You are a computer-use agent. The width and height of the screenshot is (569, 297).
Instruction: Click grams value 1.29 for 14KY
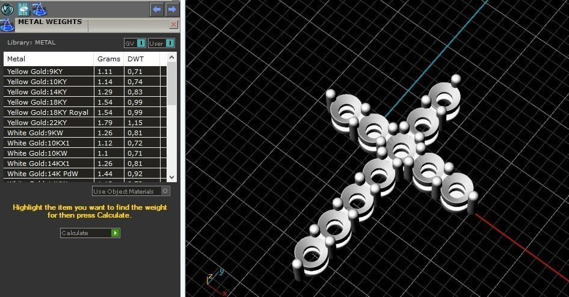[105, 92]
